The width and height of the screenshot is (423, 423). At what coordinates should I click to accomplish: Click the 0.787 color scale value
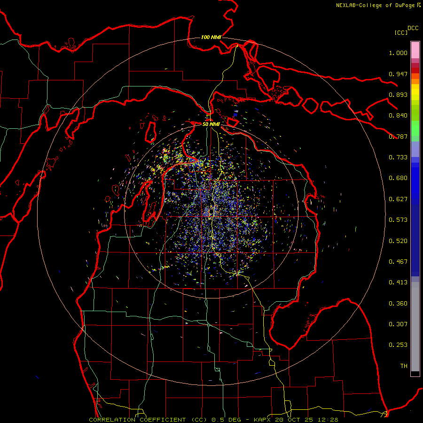click(398, 136)
